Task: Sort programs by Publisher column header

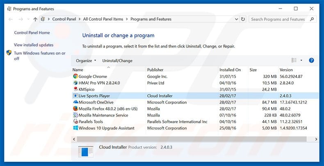Action: pyautogui.click(x=155, y=70)
